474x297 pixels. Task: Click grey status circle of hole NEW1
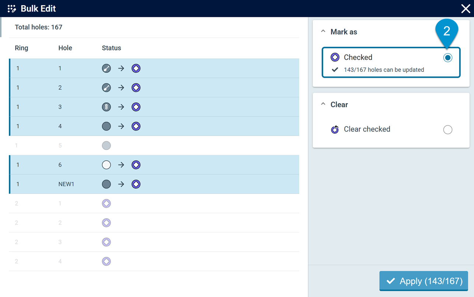(106, 184)
